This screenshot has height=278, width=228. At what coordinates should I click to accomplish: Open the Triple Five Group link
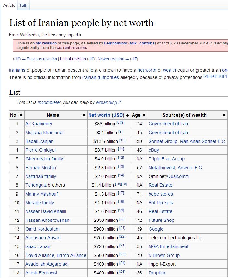tap(166, 159)
